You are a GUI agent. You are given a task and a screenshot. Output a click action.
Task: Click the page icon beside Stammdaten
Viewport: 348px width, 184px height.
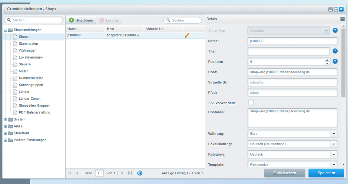(15, 44)
